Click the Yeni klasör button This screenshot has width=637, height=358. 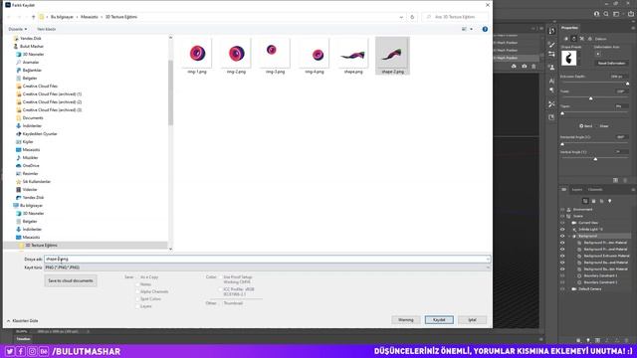47,29
